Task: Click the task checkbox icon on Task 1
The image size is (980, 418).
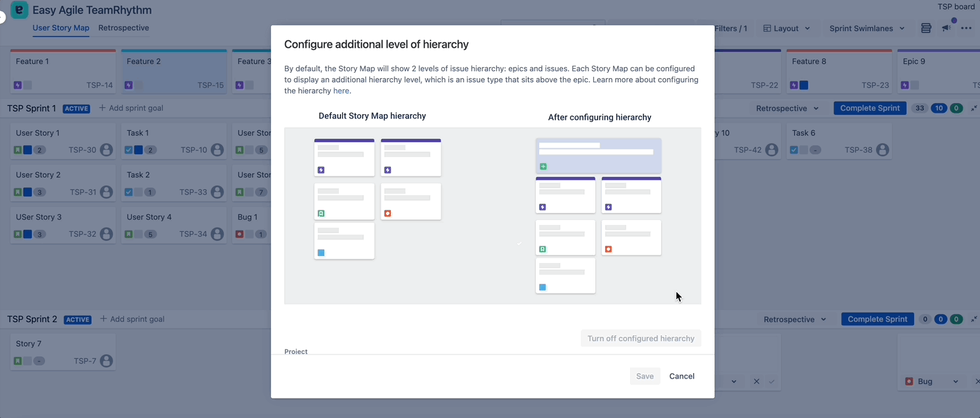Action: tap(128, 150)
